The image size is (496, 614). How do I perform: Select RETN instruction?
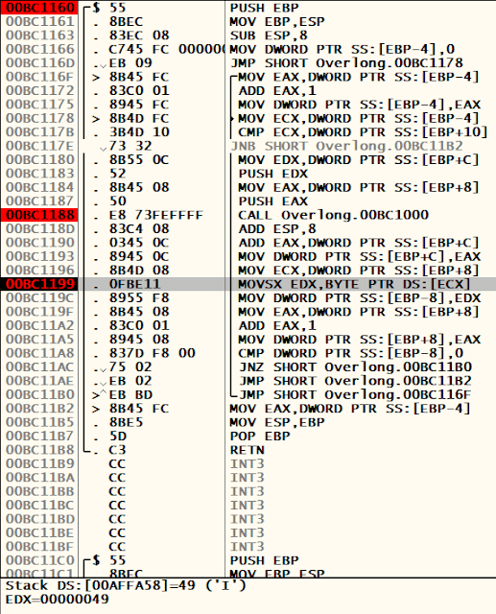pos(247,450)
